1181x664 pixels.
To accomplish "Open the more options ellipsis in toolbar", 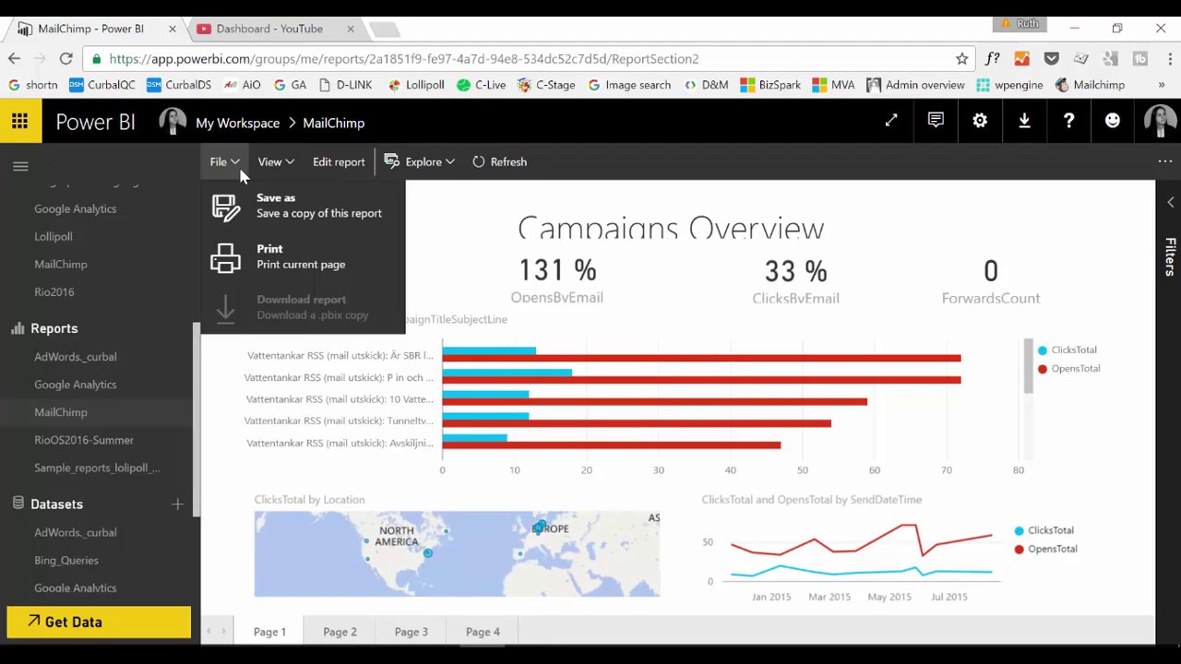I will click(x=1164, y=161).
